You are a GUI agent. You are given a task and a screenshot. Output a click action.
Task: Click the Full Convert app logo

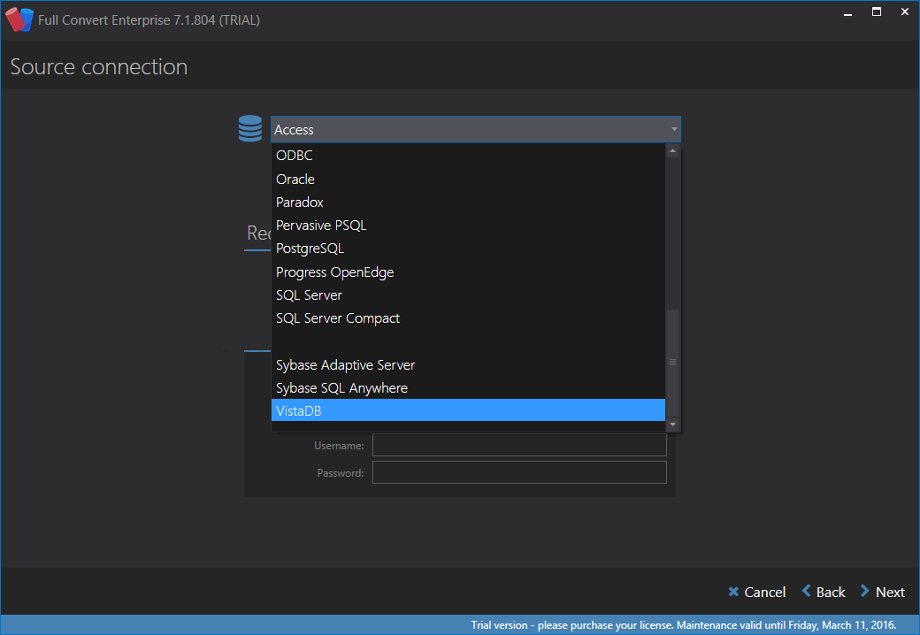click(19, 19)
